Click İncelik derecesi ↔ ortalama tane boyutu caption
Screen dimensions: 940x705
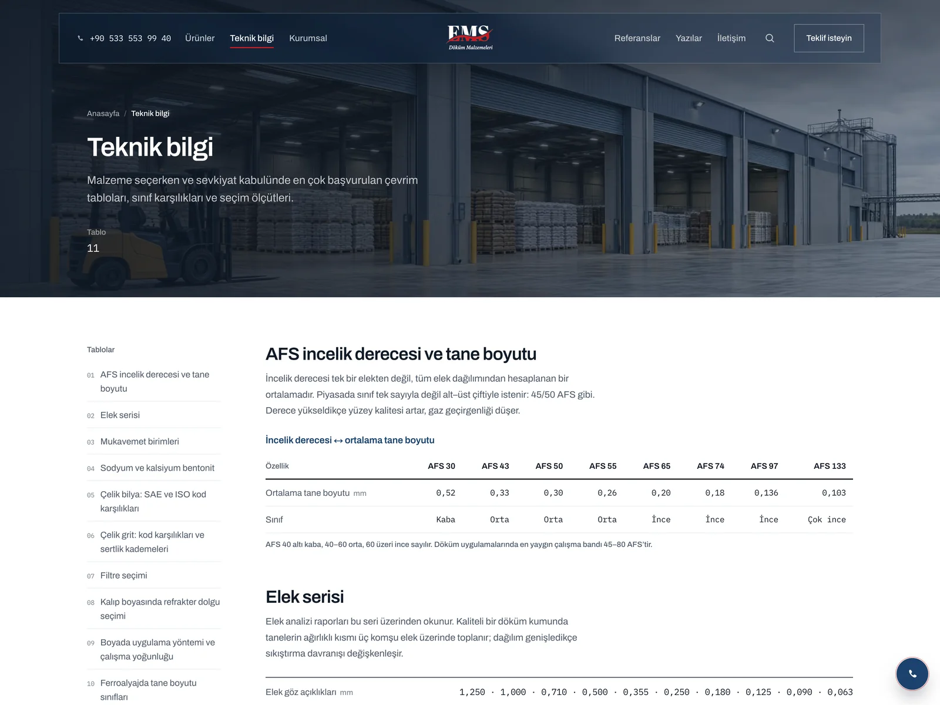click(350, 440)
